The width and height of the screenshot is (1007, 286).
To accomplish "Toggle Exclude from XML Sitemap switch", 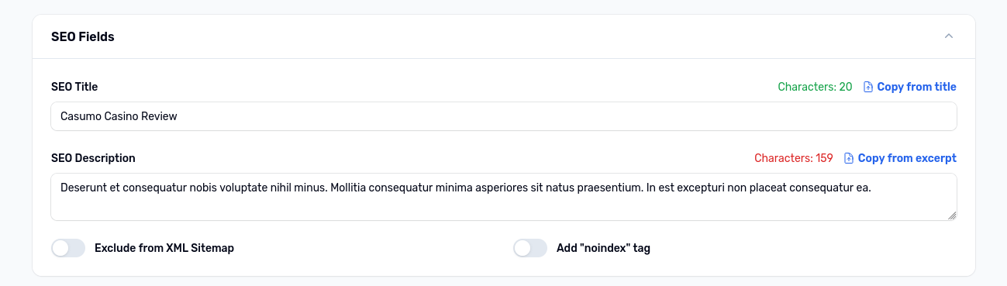I will coord(68,248).
